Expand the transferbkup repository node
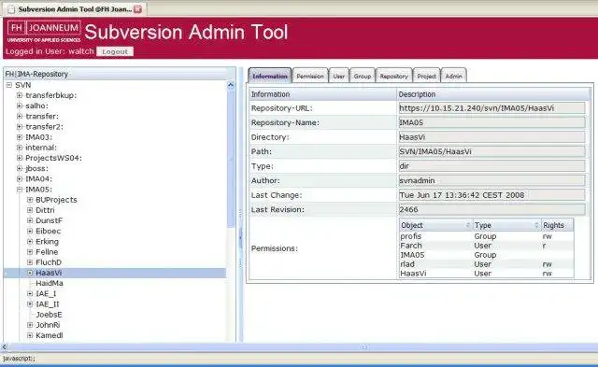Viewport: 598px width, 367px height. pyautogui.click(x=20, y=95)
